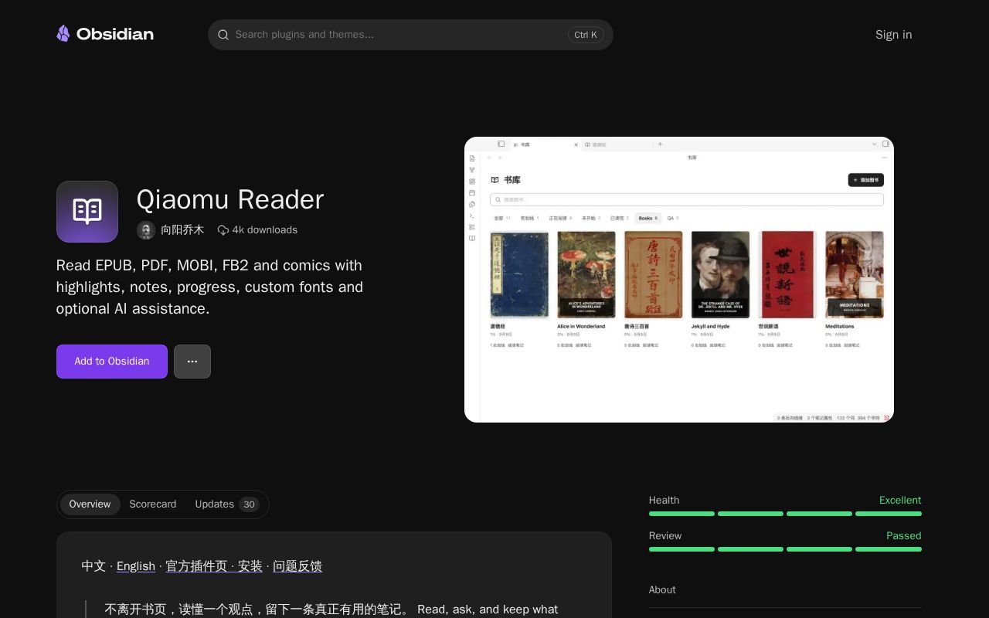The width and height of the screenshot is (989, 618).
Task: Follow the English readme link
Action: tap(136, 566)
